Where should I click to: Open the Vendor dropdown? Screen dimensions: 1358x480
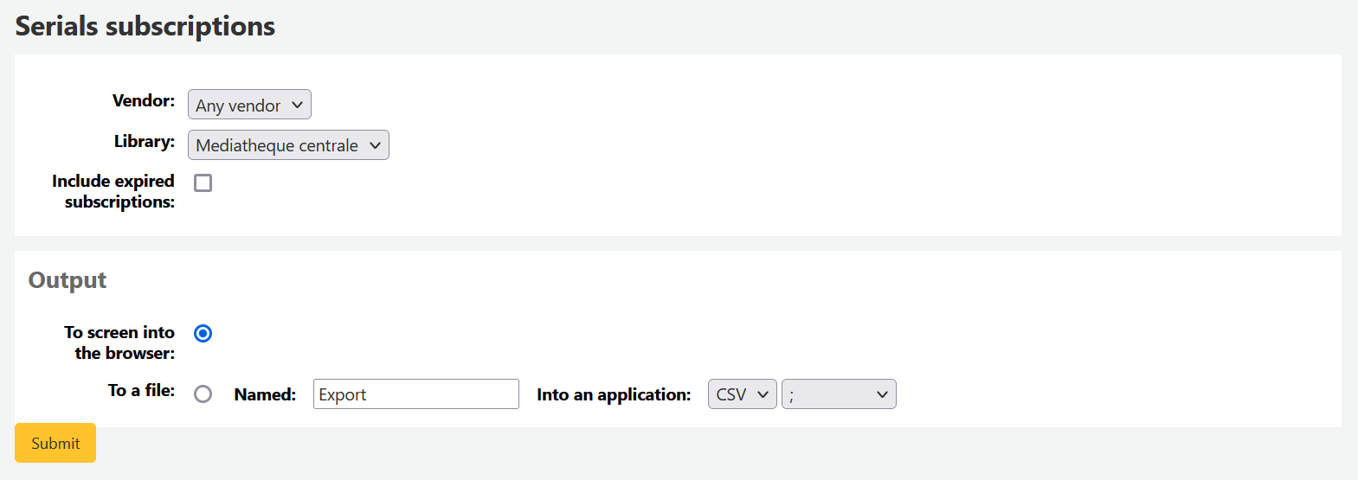[248, 105]
